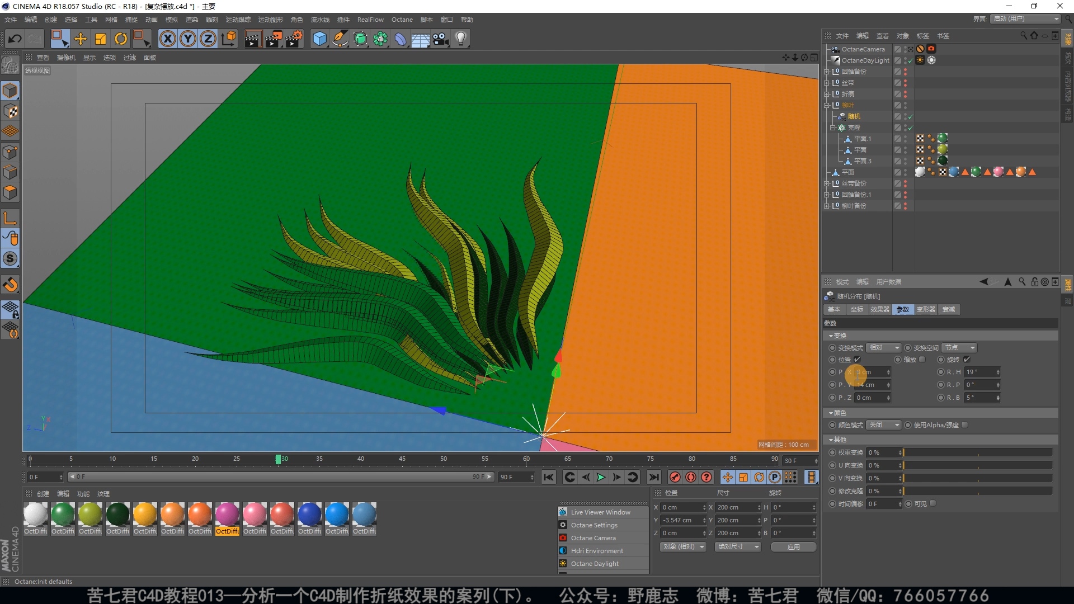Open Live Viewer Window entry
This screenshot has height=604, width=1074.
tap(600, 512)
